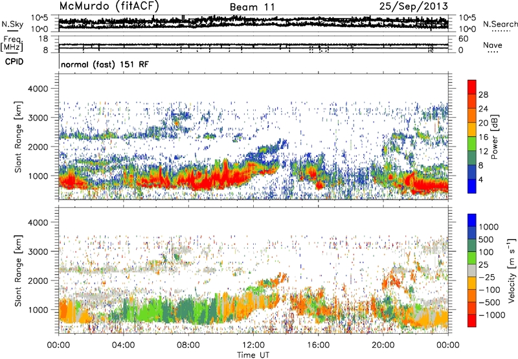Viewport: 518px width, 359px height.
Task: Click the Beam 11 label
Action: [252, 7]
